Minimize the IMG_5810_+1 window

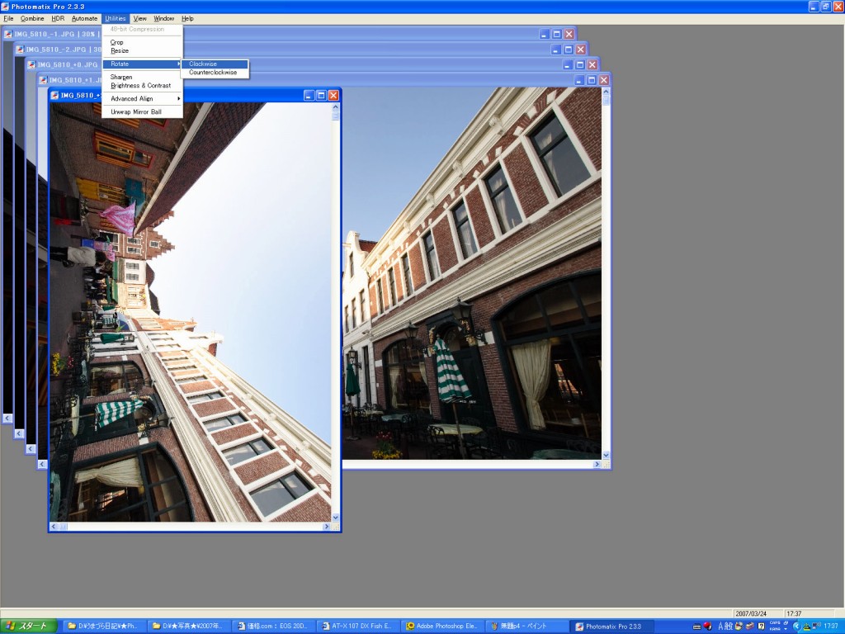coord(579,80)
